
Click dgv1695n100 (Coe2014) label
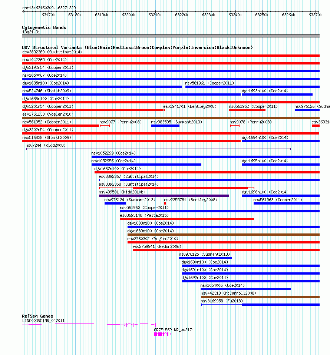click(265, 161)
